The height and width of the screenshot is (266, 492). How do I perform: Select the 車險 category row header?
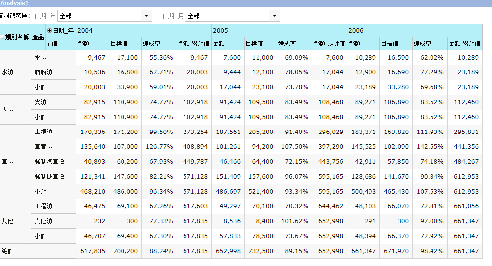coord(15,161)
